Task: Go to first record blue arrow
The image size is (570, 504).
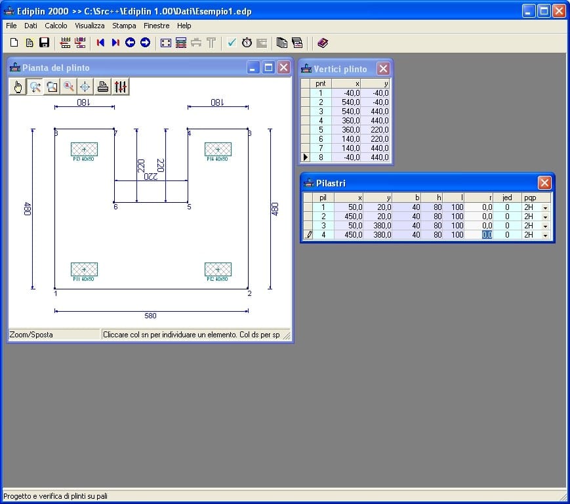Action: [100, 43]
